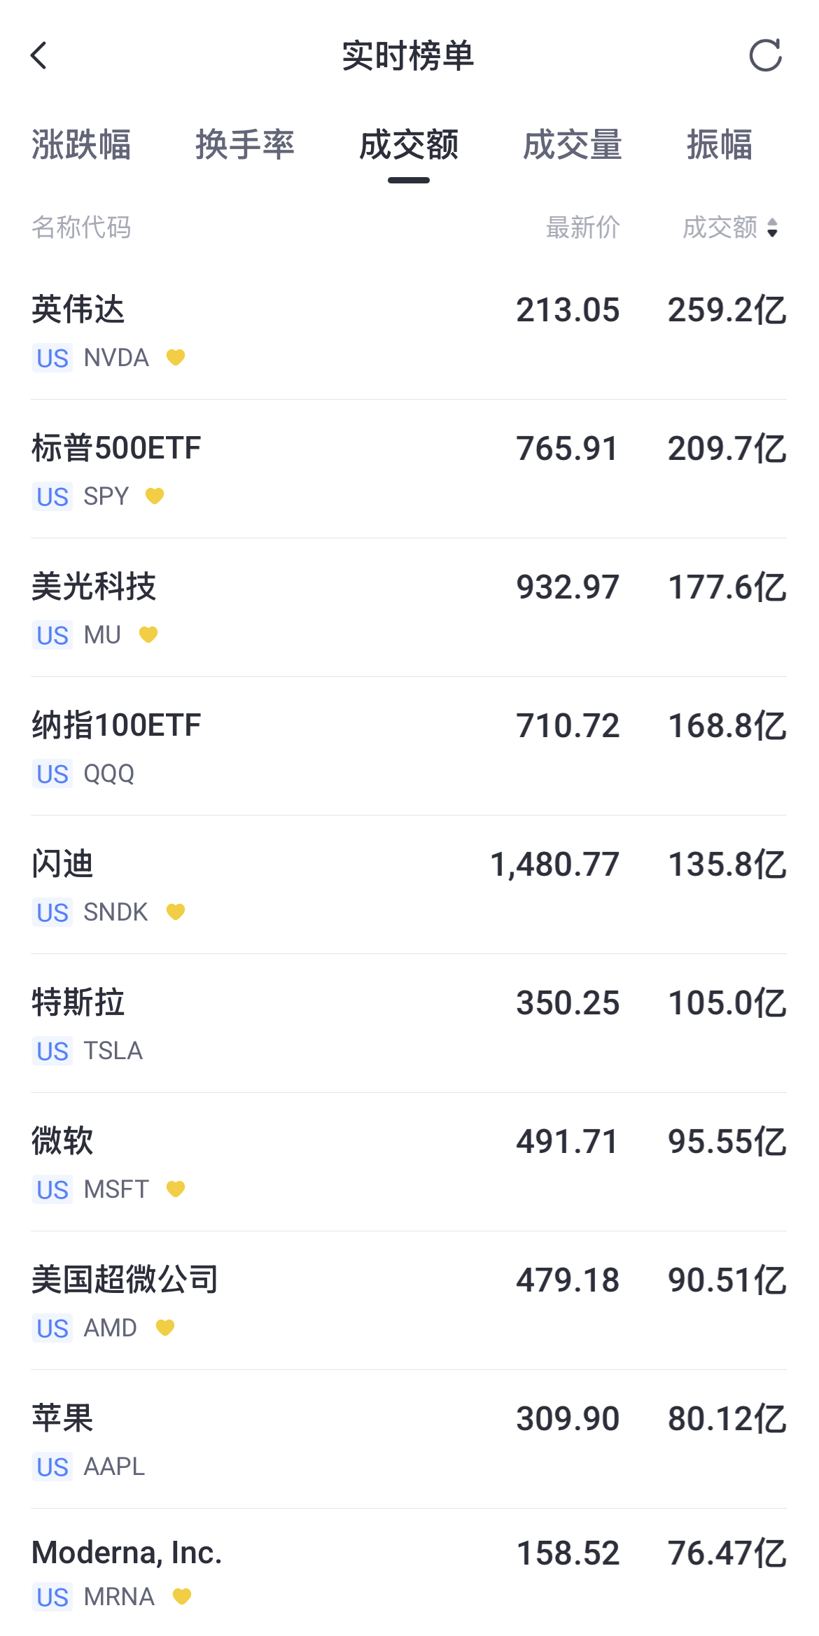Screen dimensions: 819x1636
Task: Open the 特斯拉 stock details
Action: tap(409, 1024)
